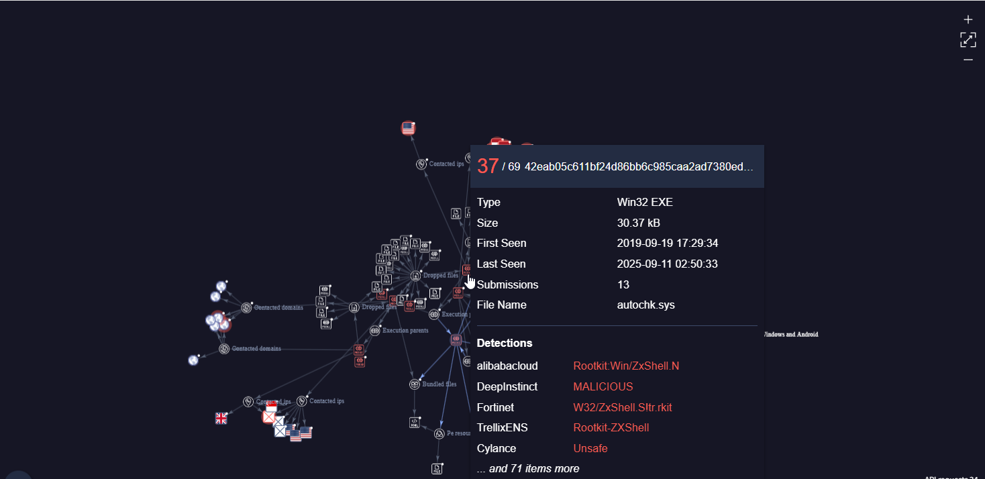Image resolution: width=985 pixels, height=479 pixels.
Task: Select the top PEDLL node in four-node cluster
Action: 325,290
